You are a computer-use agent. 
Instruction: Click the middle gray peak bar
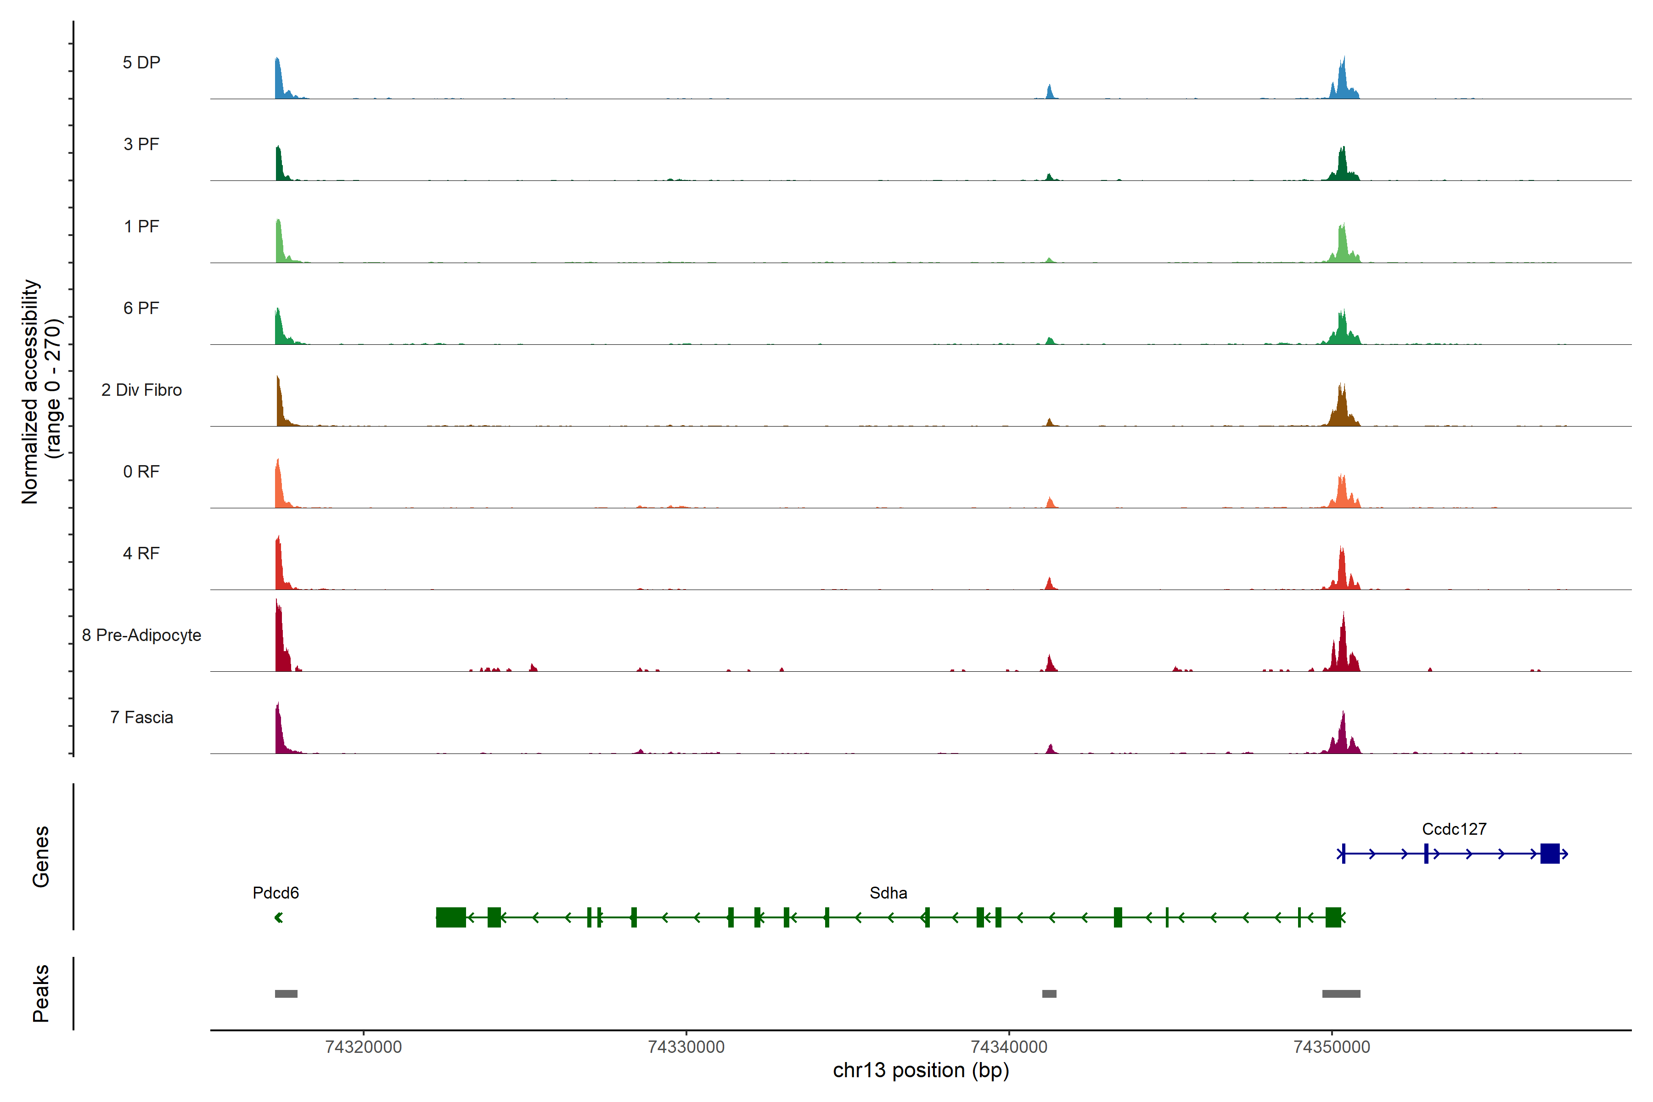coord(1049,994)
